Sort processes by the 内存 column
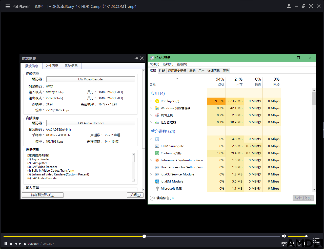Image resolution: width=324 pixels, height=249 pixels. coord(235,82)
